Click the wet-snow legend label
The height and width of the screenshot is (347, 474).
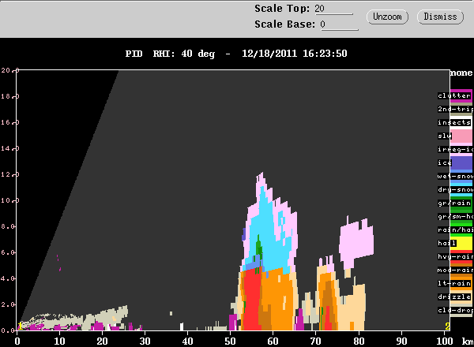pyautogui.click(x=455, y=176)
